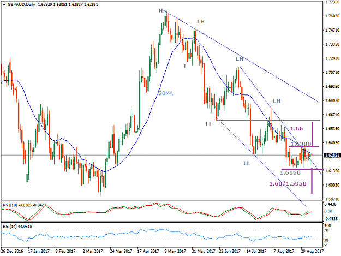Click the 26 Dec 2016 date label
Viewport: 341px width, 256px height.
click(x=12, y=251)
